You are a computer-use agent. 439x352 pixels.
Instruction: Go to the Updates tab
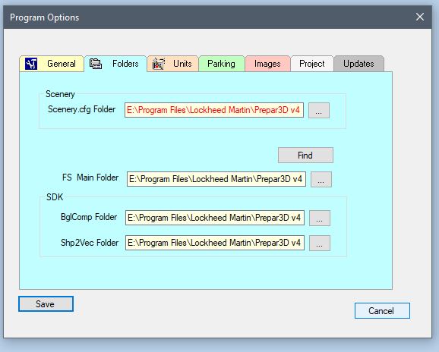point(358,64)
